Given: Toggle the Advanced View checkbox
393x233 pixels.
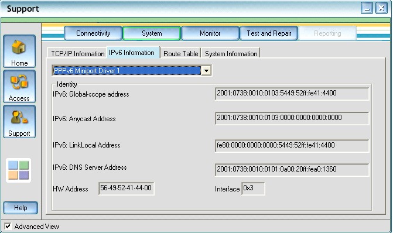Looking at the screenshot, I should pos(8,226).
